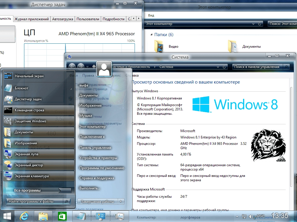Click the user account picture
This screenshot has height=222, width=297.
tap(104, 69)
